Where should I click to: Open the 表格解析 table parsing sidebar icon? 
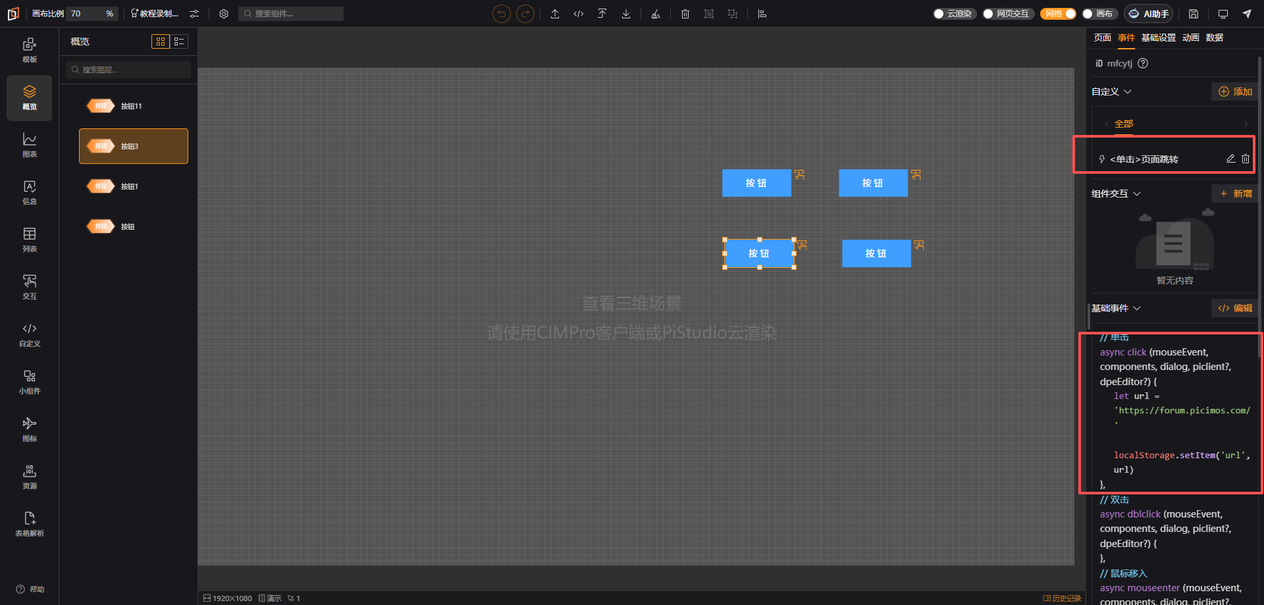[30, 524]
